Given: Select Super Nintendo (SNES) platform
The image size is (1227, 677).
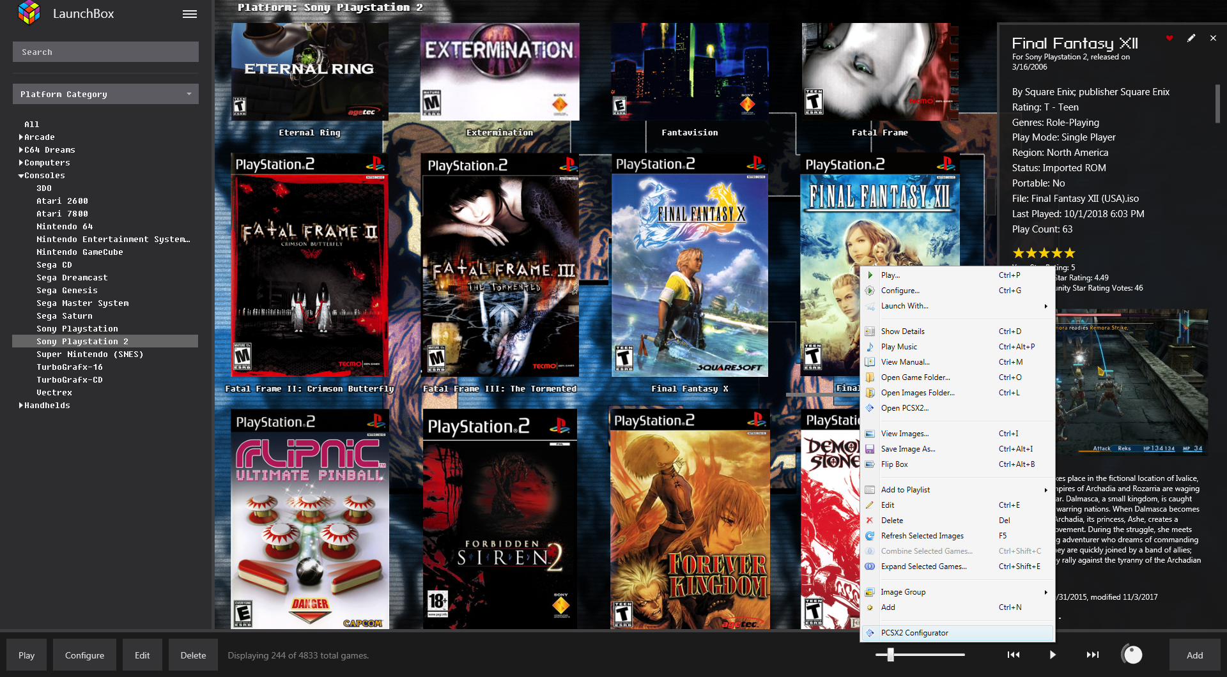Looking at the screenshot, I should pyautogui.click(x=90, y=354).
